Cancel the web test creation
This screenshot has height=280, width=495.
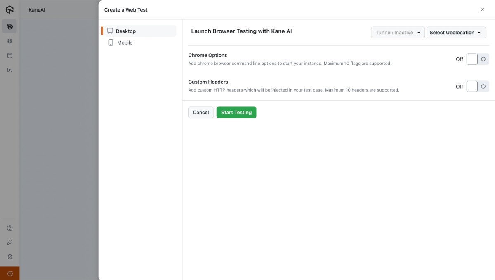point(200,112)
